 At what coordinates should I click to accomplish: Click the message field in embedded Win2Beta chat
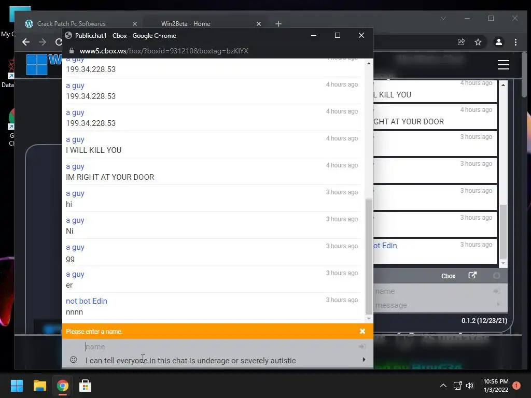(x=434, y=305)
